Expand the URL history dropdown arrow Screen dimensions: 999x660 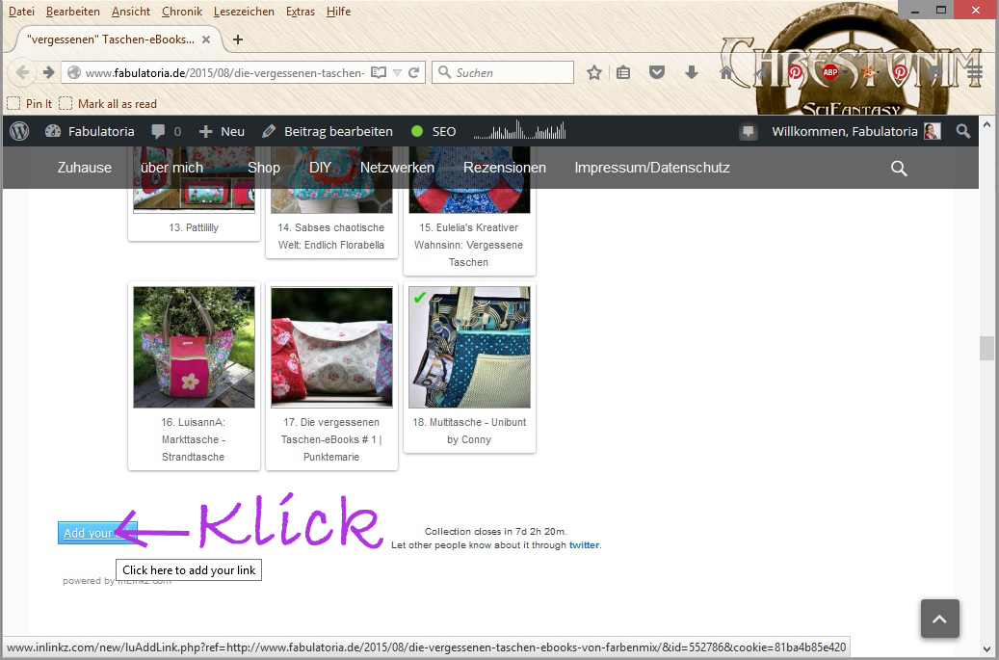click(397, 72)
